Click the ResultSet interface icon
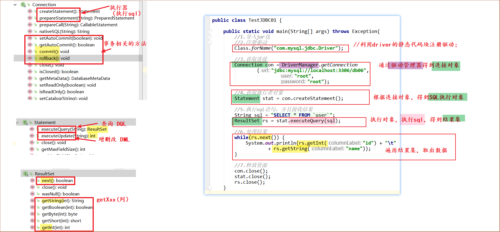 26,174
